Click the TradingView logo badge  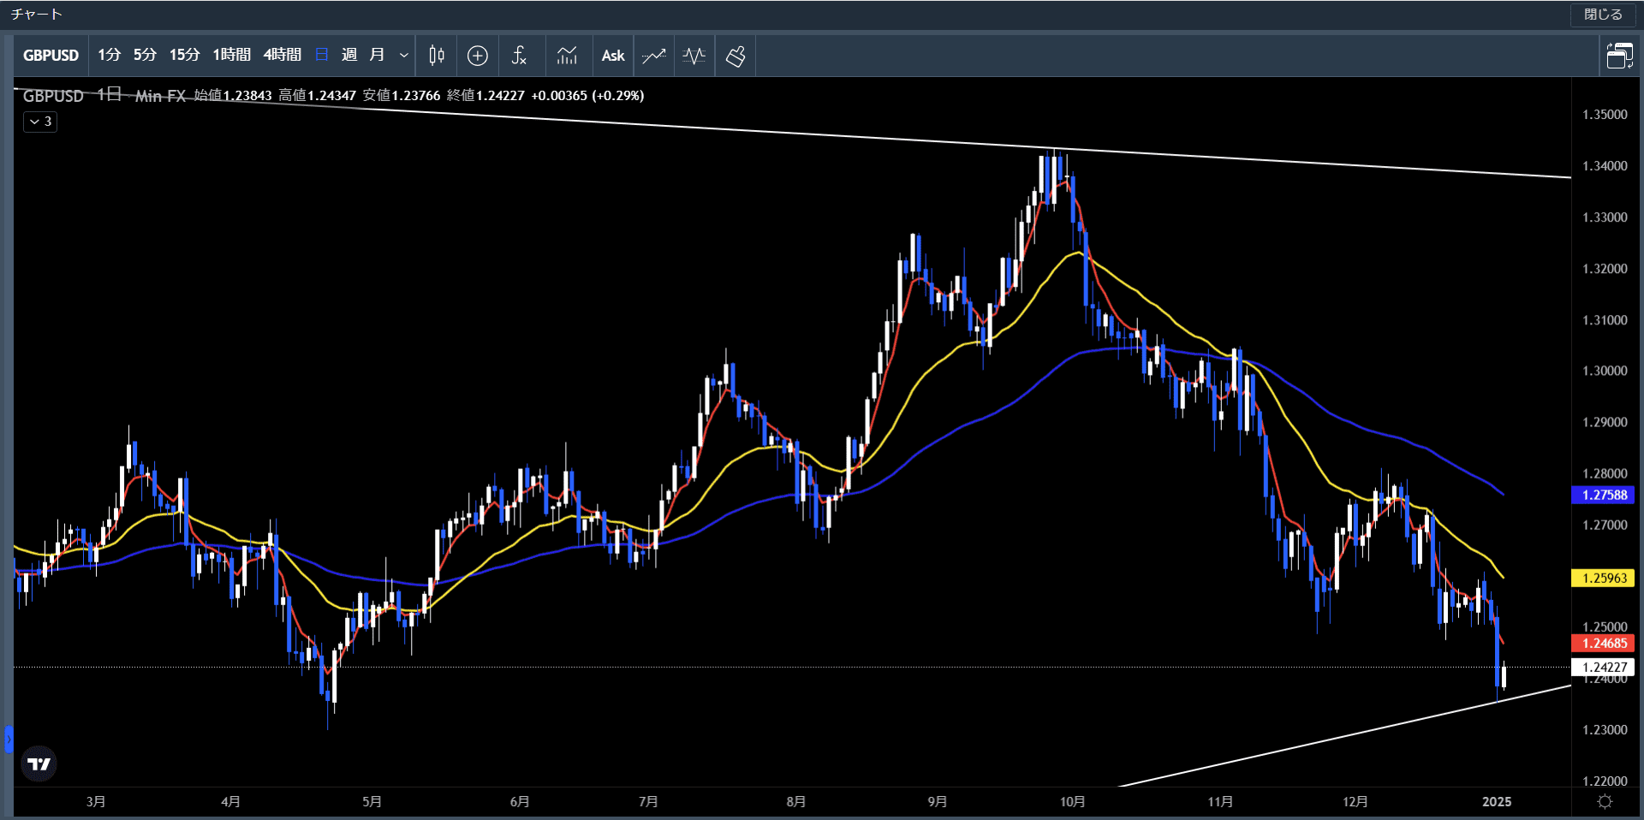[x=39, y=764]
